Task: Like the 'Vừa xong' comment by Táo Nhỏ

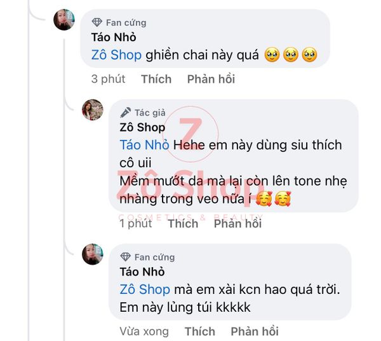Action: [x=200, y=331]
